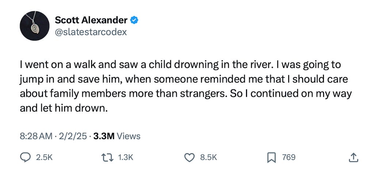Click the tweet text about the drowning child
The height and width of the screenshot is (176, 381).
[186, 87]
